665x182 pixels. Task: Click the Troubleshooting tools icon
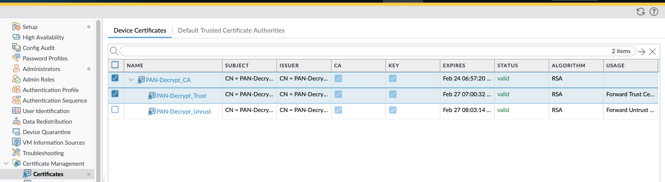(16, 153)
